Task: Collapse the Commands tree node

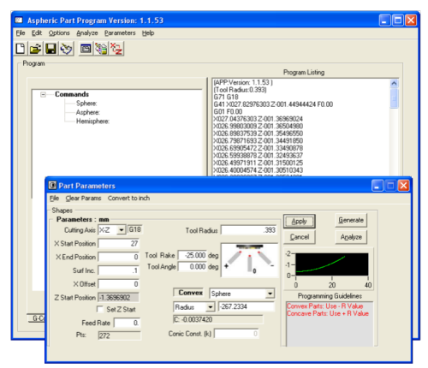Action: click(43, 94)
